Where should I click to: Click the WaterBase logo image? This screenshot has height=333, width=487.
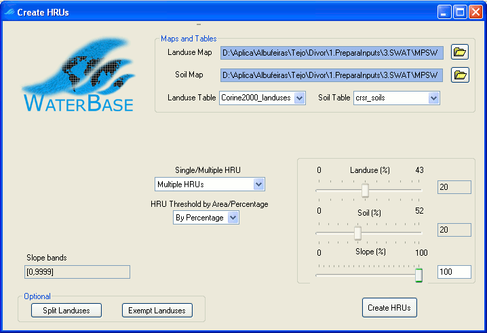(78, 76)
